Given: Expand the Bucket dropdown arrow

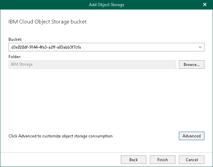Looking at the screenshot, I should tap(200, 47).
